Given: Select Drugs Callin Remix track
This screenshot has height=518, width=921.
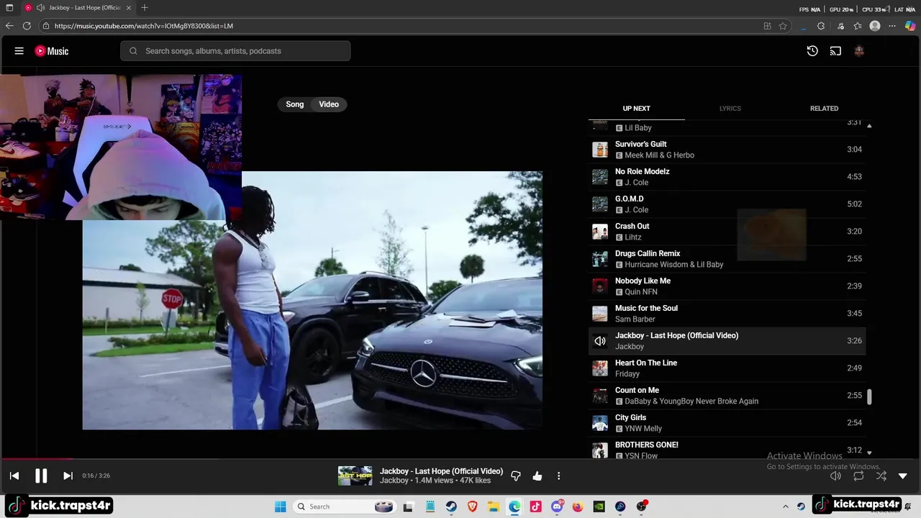Looking at the screenshot, I should (x=727, y=259).
